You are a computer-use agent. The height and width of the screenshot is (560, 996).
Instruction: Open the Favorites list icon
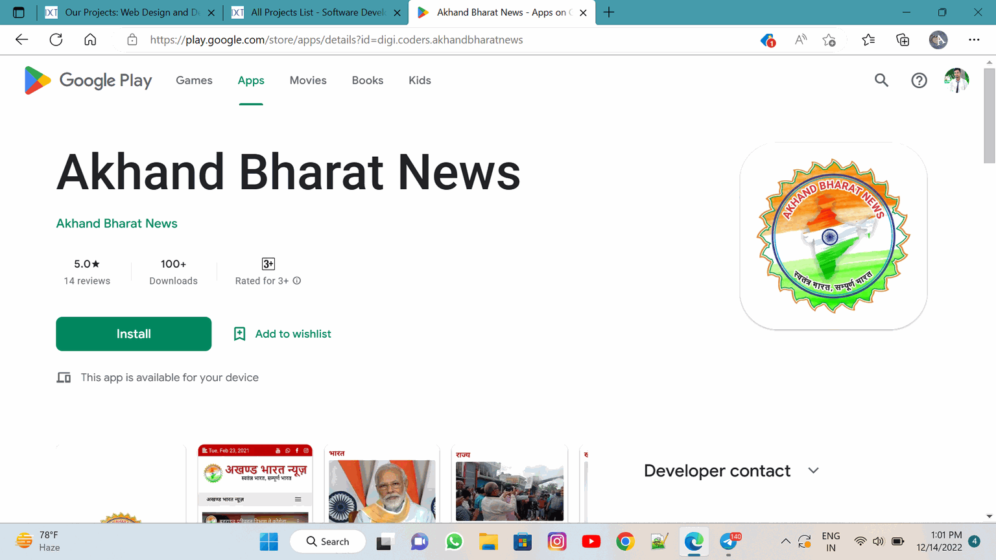[x=868, y=40]
